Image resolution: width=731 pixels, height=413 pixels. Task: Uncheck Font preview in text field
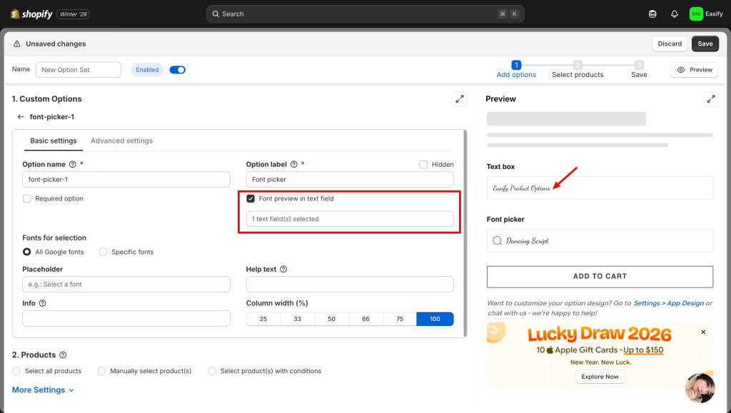tap(251, 199)
